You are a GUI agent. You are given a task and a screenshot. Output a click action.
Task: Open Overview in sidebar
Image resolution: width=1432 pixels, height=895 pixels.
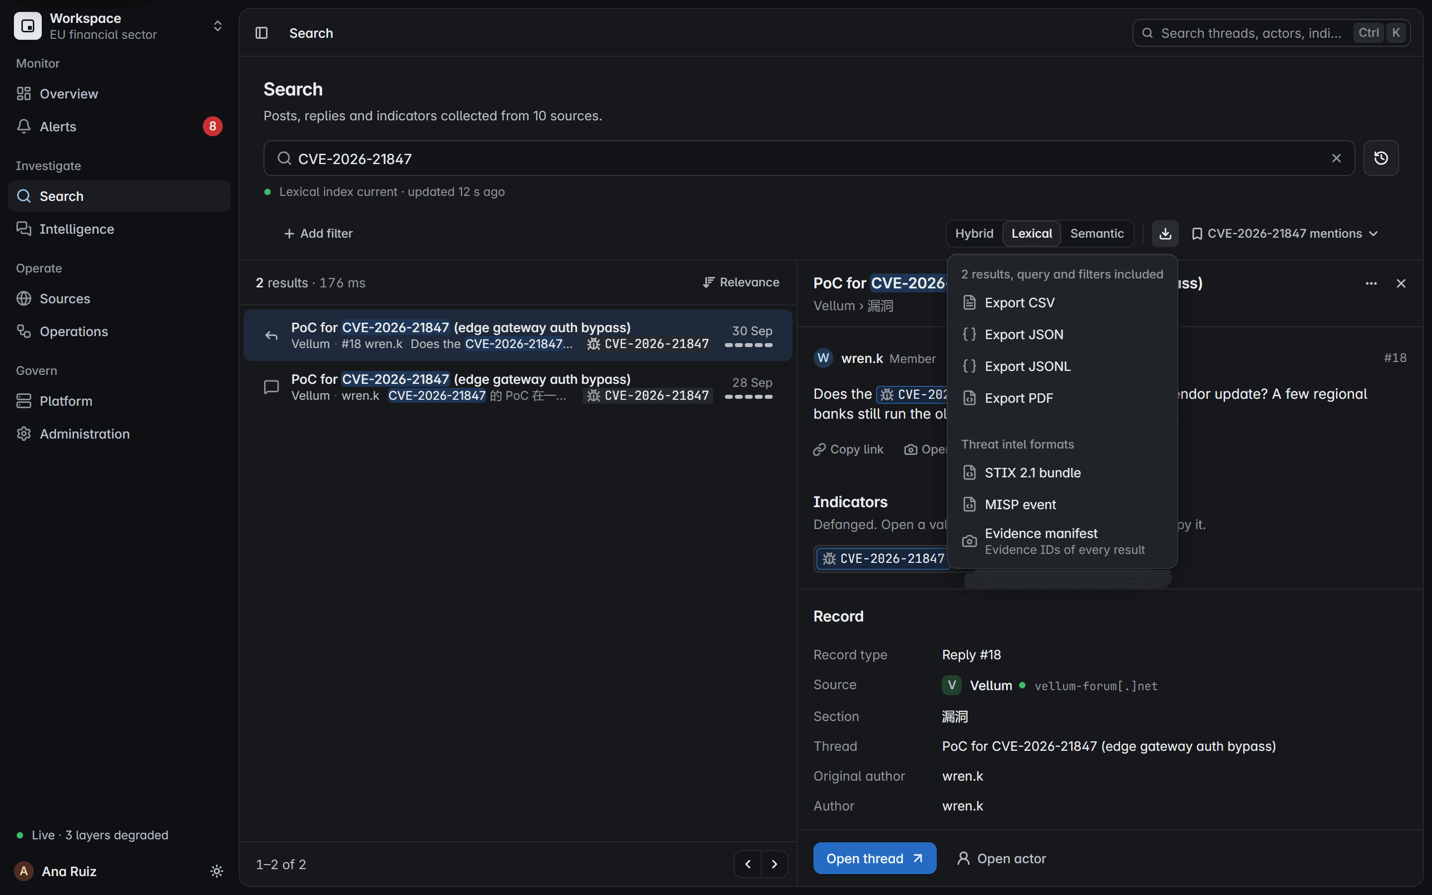point(119,93)
